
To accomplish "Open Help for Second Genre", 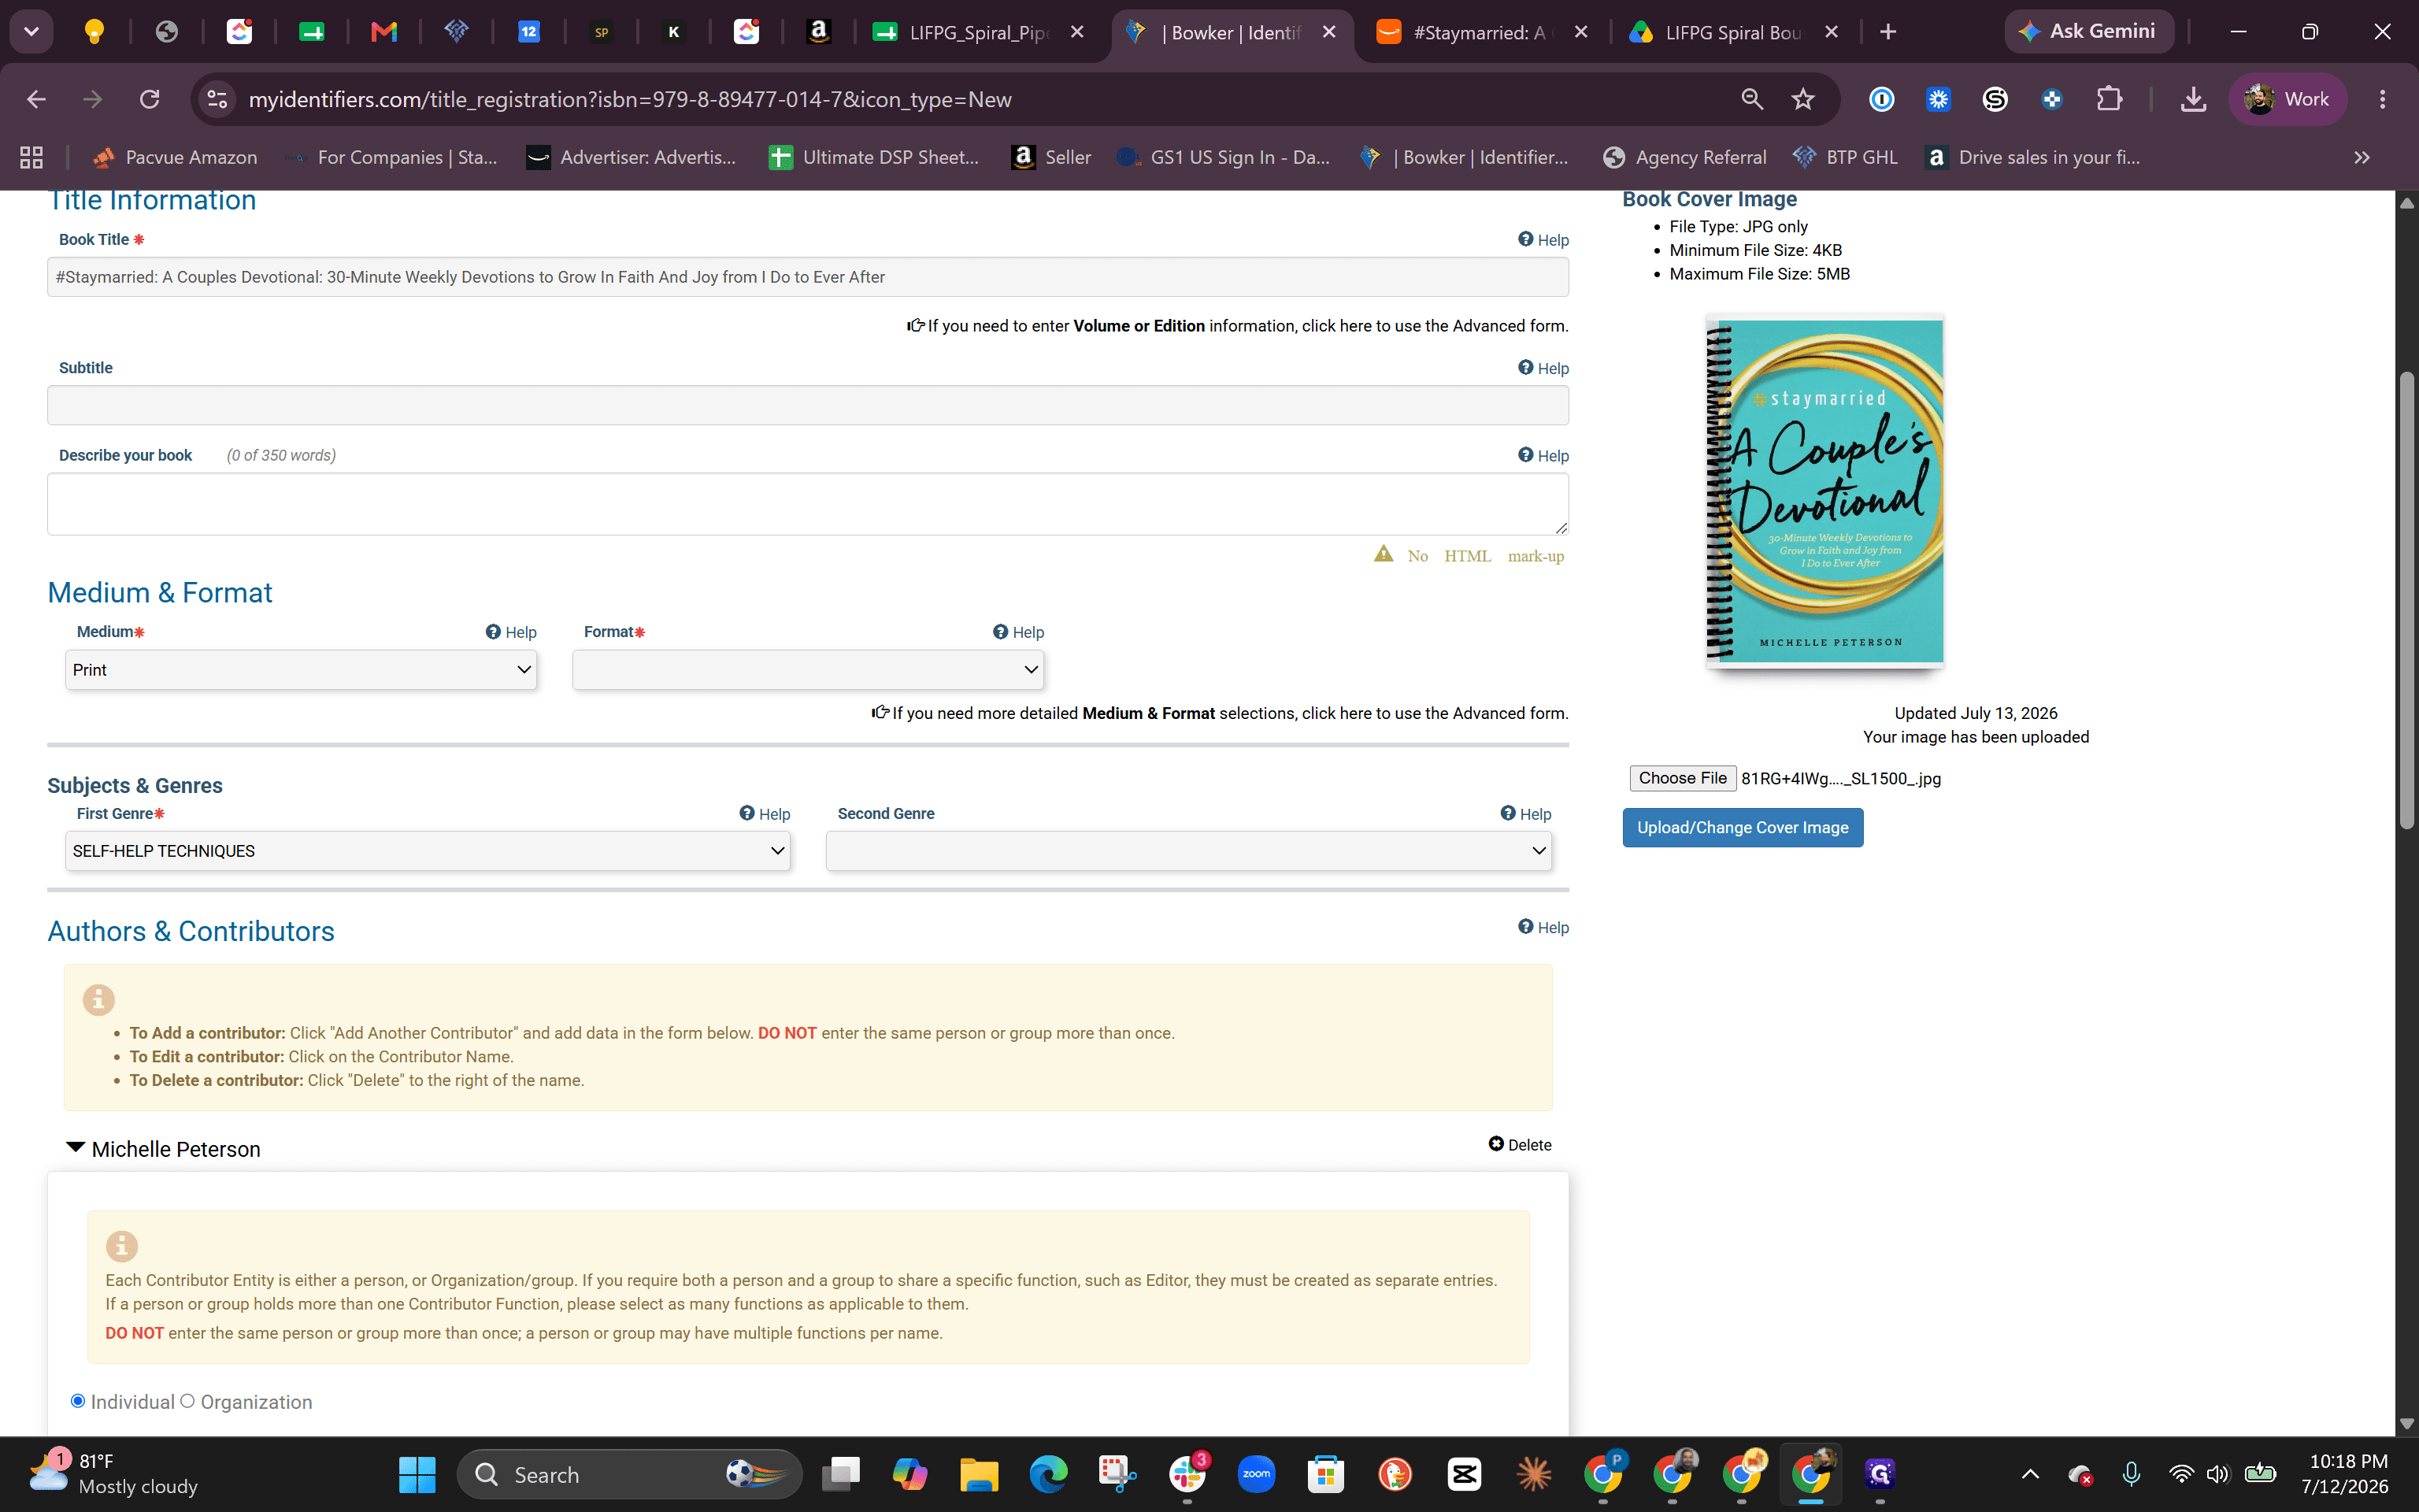I will tap(1525, 814).
